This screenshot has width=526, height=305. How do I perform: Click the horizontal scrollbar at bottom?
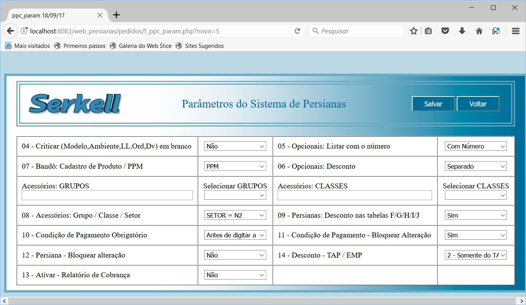[263, 301]
